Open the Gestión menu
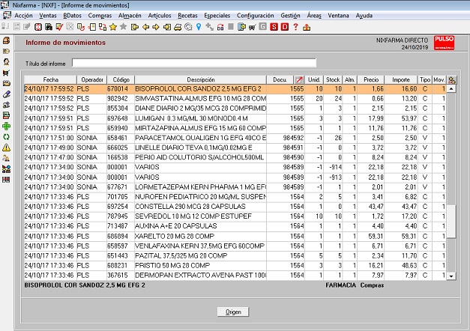 290,16
